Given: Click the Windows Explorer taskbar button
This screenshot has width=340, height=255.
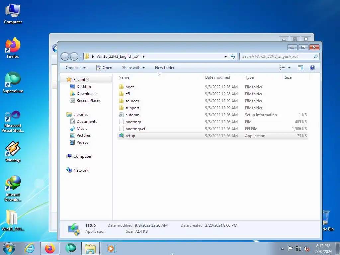Looking at the screenshot, I should (x=90, y=248).
